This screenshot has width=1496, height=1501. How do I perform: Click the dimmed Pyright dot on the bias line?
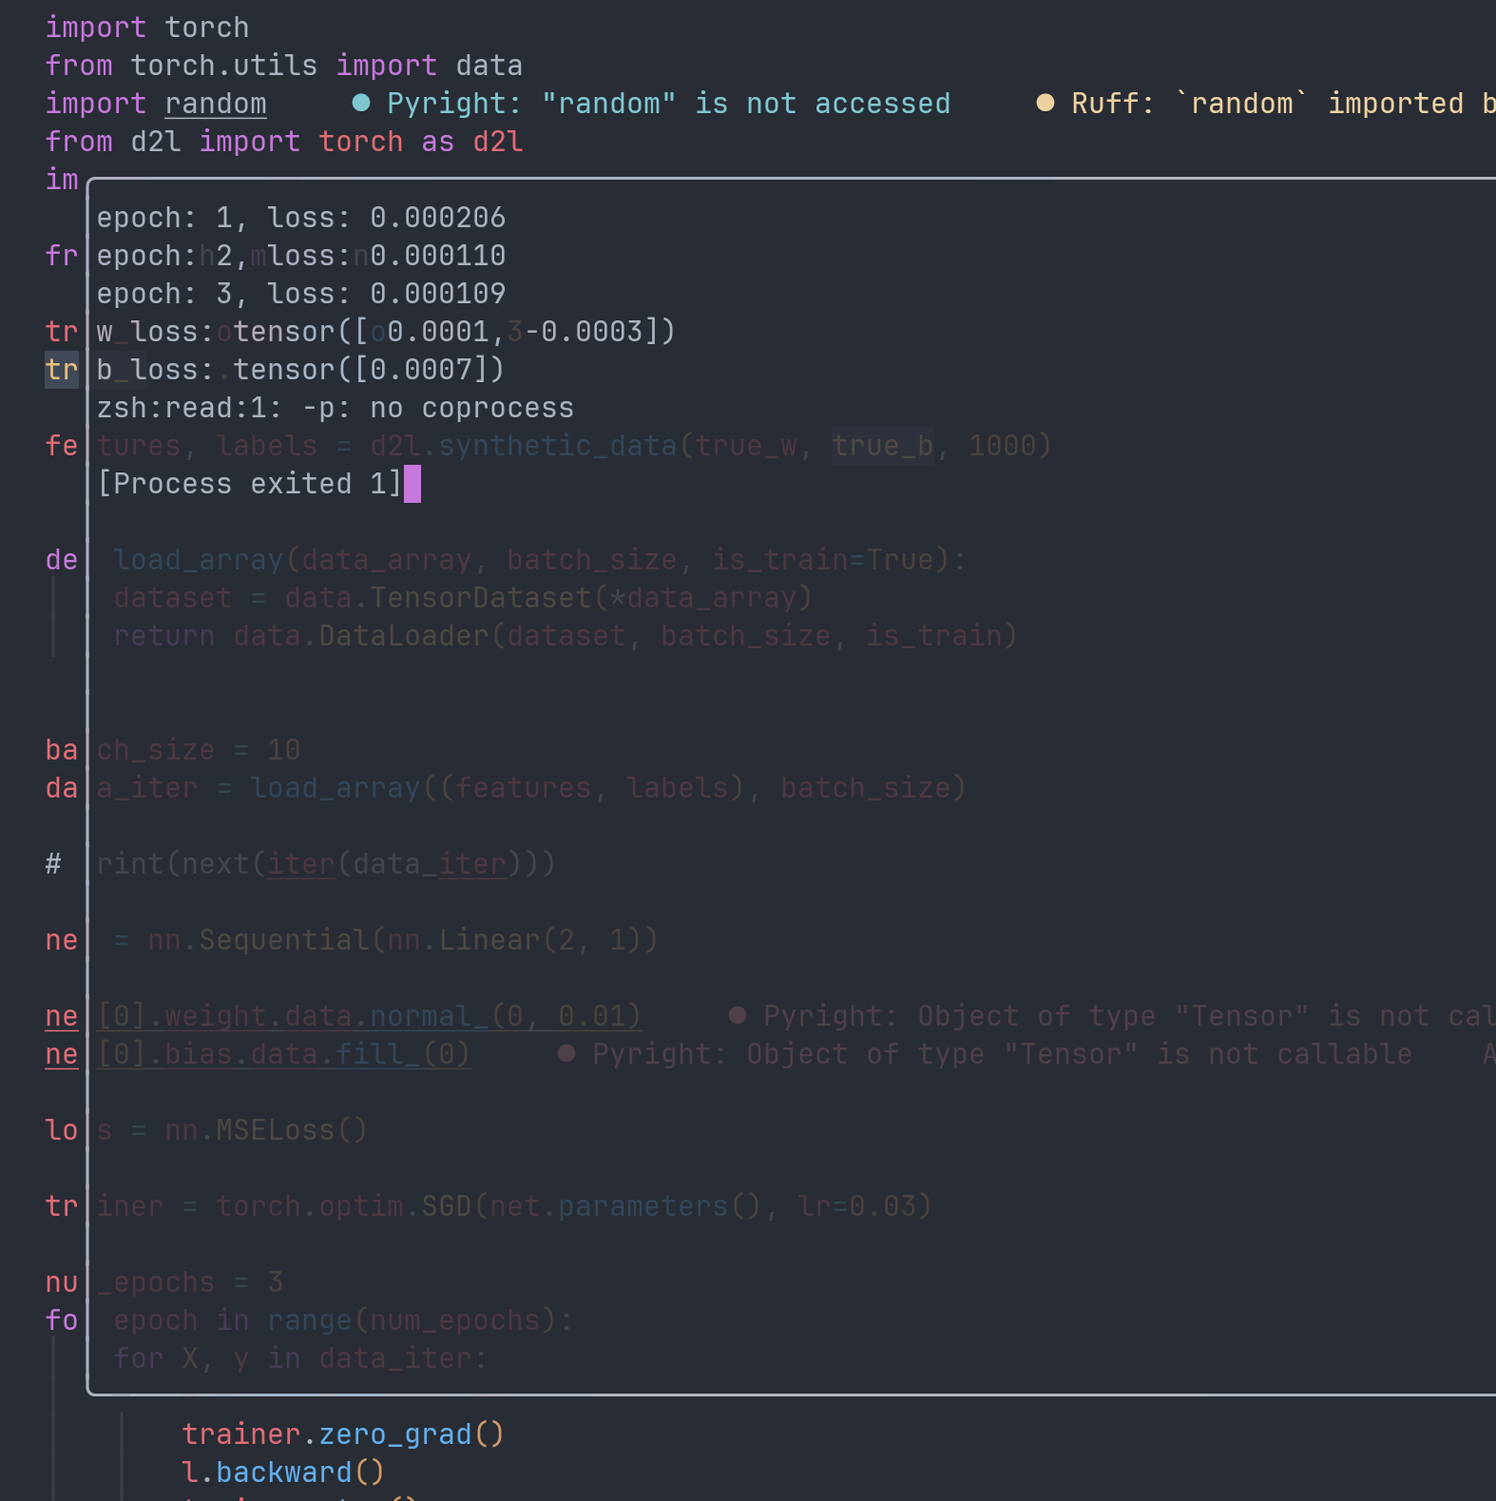566,1053
